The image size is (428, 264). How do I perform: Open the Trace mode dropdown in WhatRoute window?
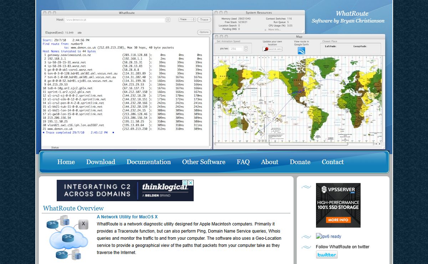(x=187, y=20)
